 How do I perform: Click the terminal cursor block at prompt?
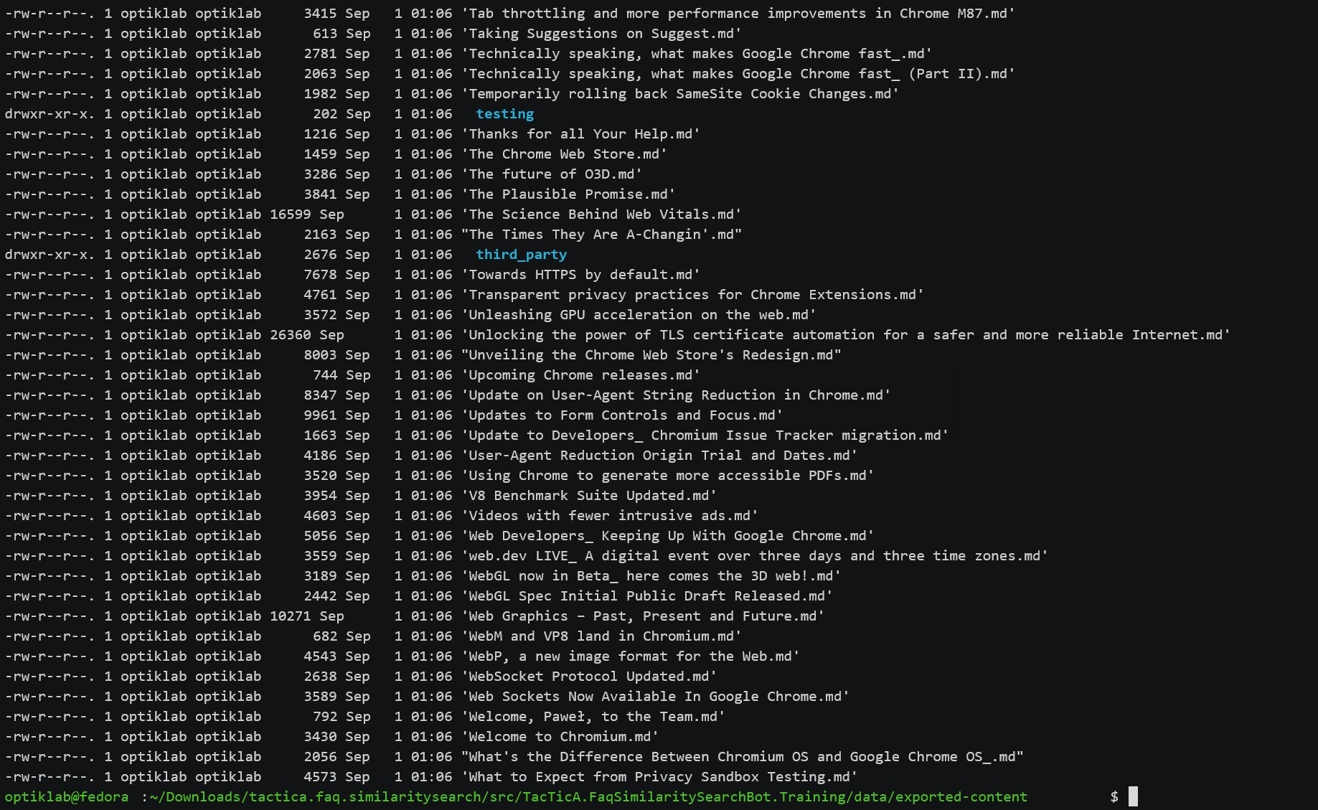coord(1133,796)
